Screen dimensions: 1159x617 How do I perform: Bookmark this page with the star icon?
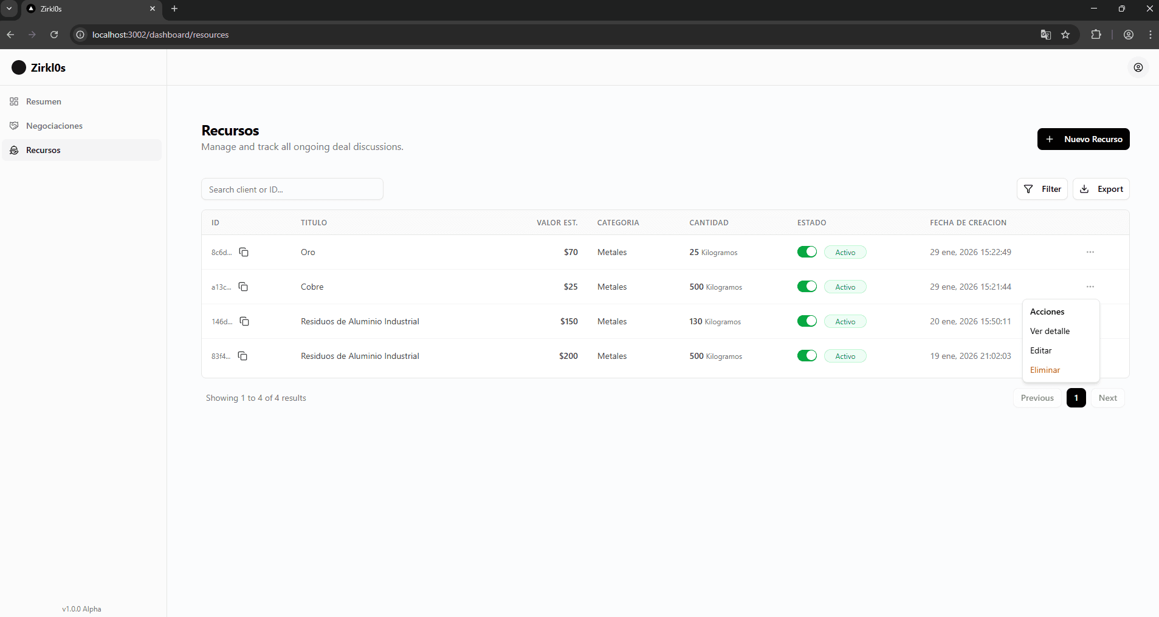(x=1065, y=35)
